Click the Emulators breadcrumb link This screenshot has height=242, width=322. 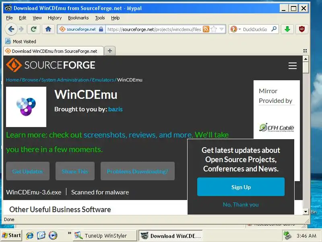point(103,80)
